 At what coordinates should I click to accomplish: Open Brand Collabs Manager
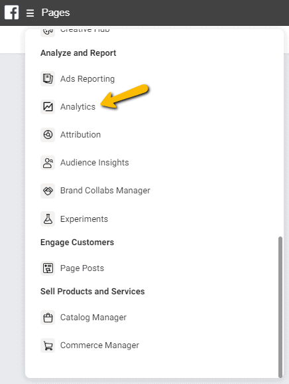[105, 191]
